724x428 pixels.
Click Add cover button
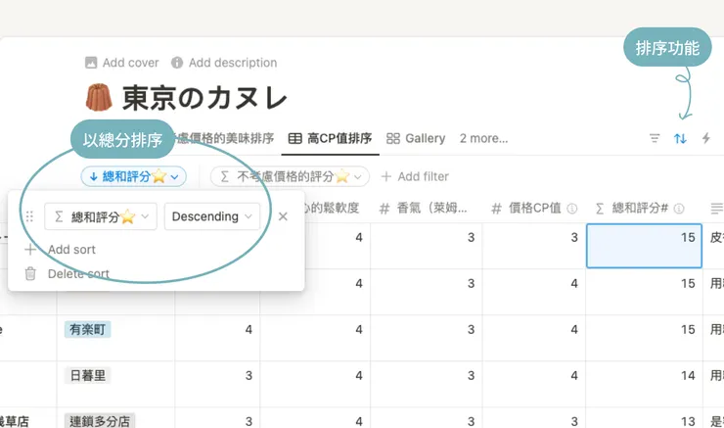(x=122, y=63)
